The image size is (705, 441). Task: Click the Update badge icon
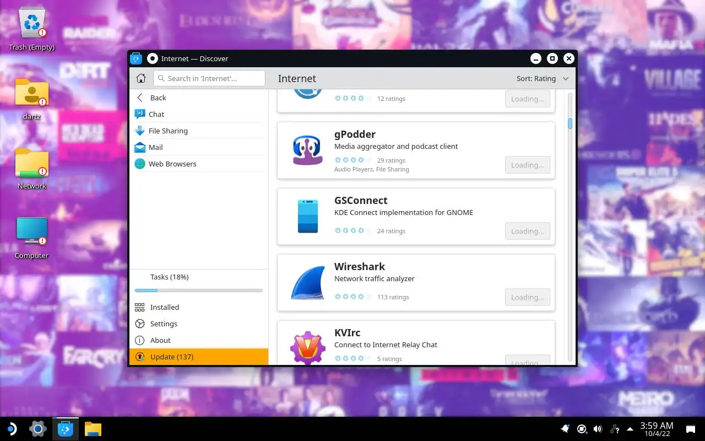click(140, 357)
